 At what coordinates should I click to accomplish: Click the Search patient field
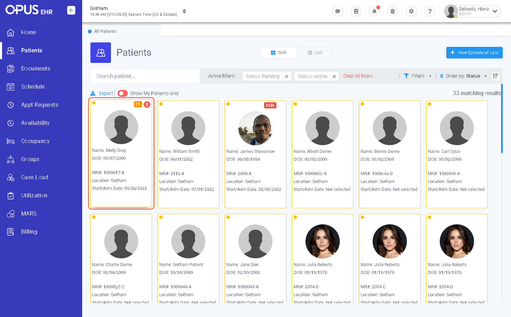click(145, 76)
